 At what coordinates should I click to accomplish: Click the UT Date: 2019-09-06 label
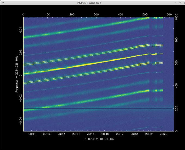click(x=99, y=139)
